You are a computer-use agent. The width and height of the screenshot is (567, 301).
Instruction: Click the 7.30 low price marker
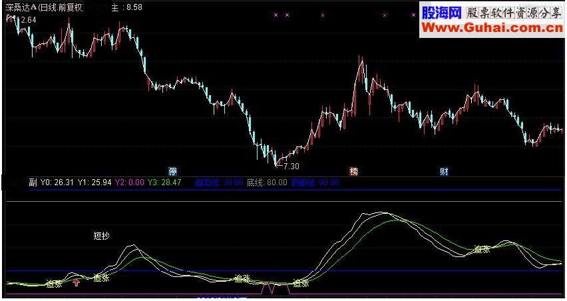(x=287, y=166)
